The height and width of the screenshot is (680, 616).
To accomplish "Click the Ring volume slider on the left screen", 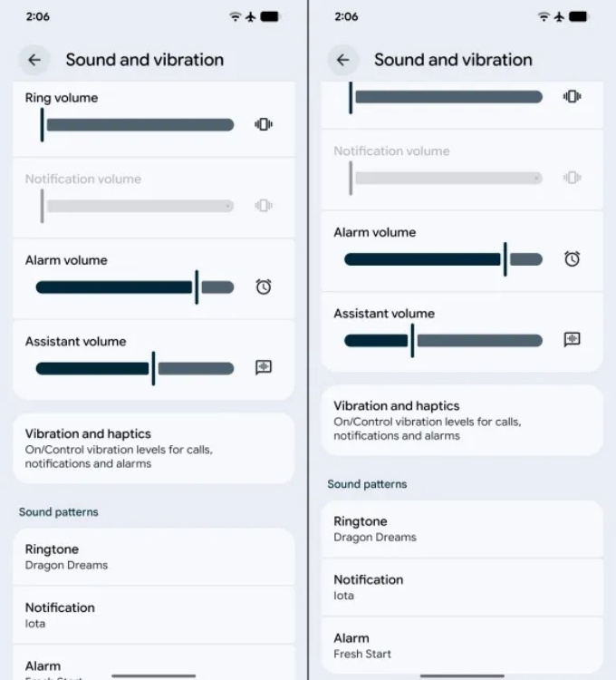I will click(x=138, y=124).
